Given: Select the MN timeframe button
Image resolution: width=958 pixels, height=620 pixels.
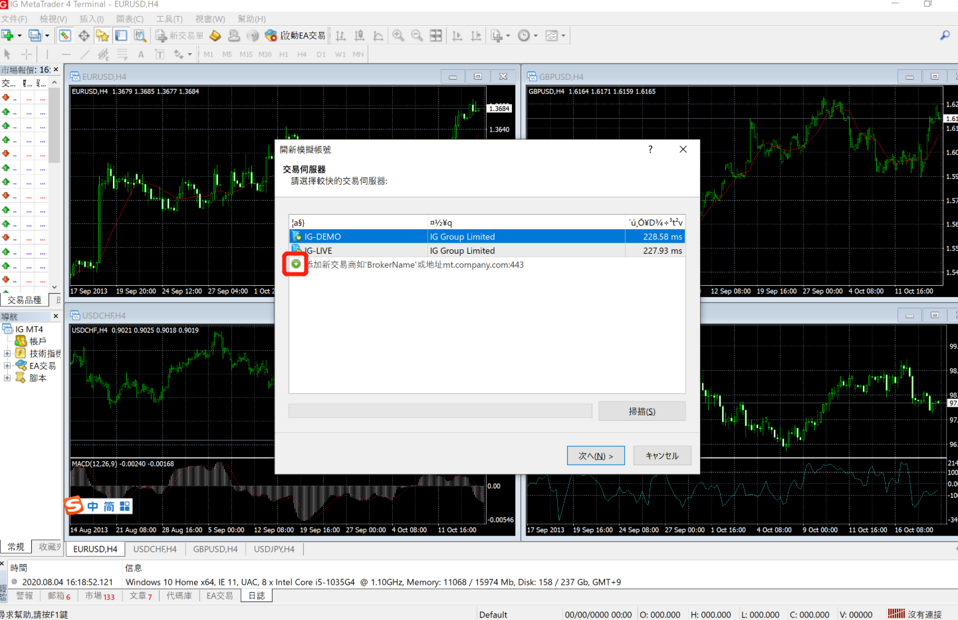Looking at the screenshot, I should click(358, 54).
